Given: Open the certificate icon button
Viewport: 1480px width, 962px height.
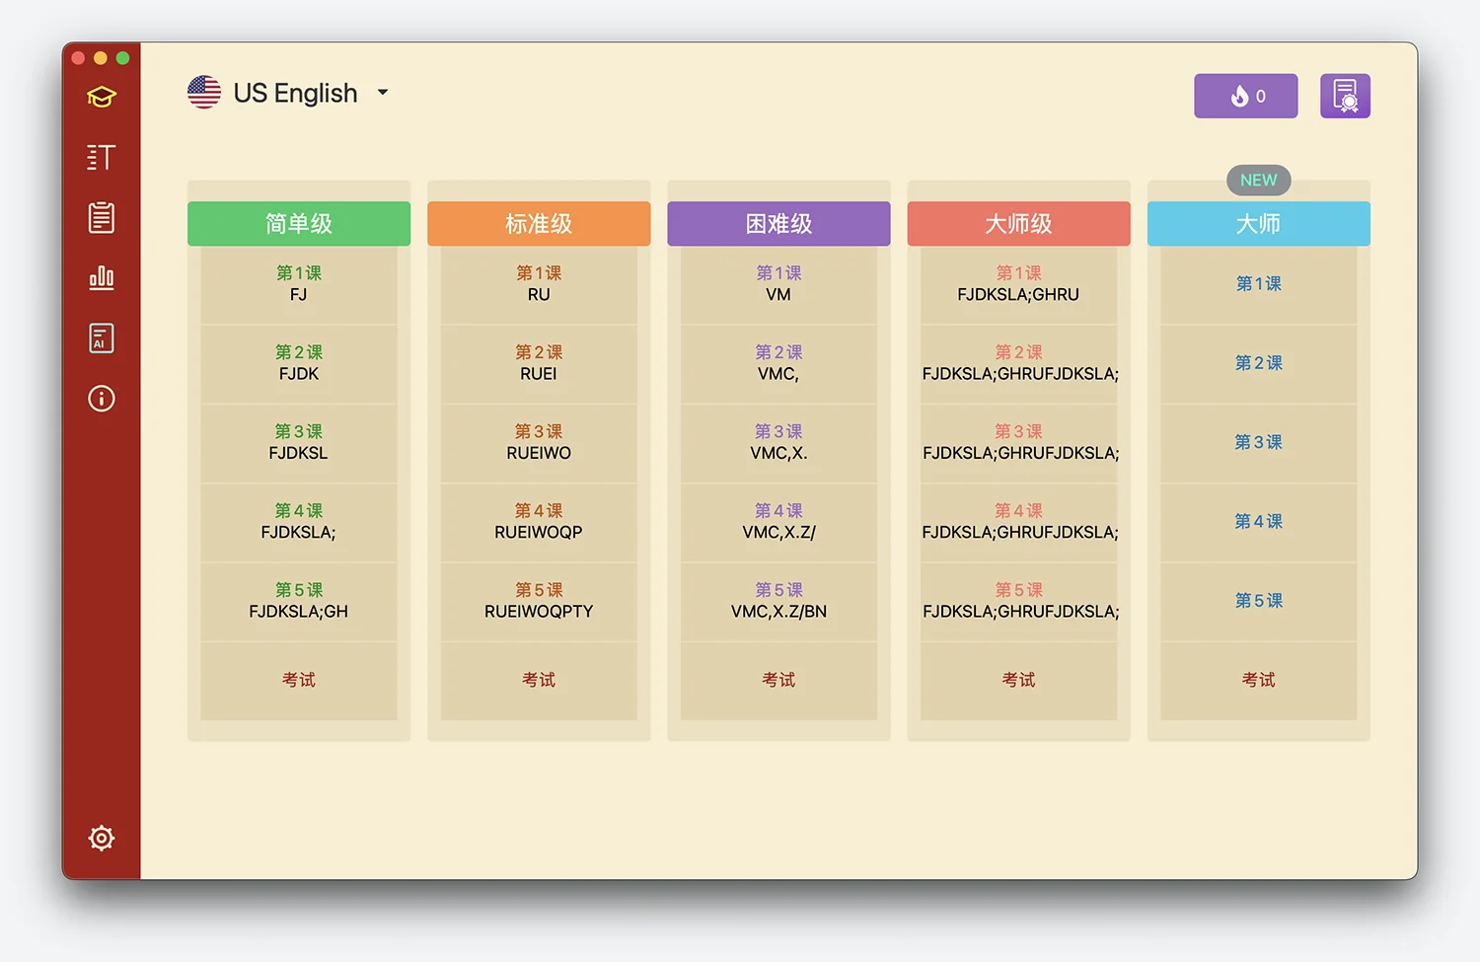Looking at the screenshot, I should tap(1345, 96).
